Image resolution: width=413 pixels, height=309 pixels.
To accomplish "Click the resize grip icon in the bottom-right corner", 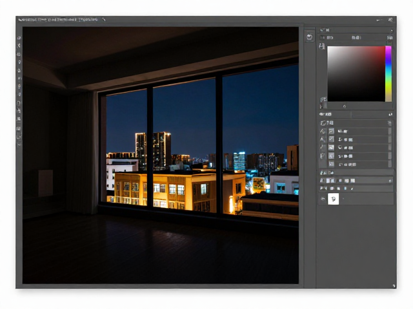I will tap(394, 286).
